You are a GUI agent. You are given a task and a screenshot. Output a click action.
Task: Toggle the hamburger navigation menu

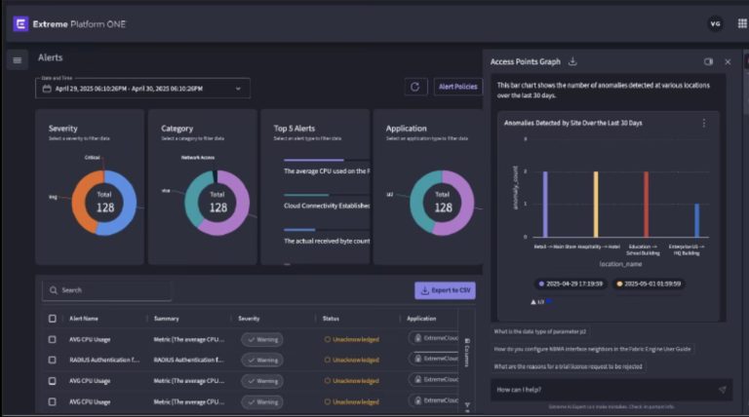(x=18, y=60)
